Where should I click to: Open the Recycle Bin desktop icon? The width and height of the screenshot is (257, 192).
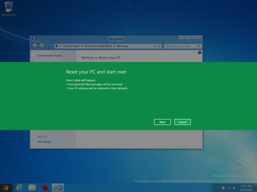[9, 9]
